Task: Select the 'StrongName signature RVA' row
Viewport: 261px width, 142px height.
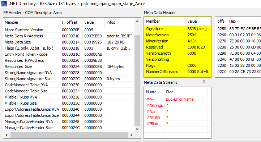Action: pos(69,73)
